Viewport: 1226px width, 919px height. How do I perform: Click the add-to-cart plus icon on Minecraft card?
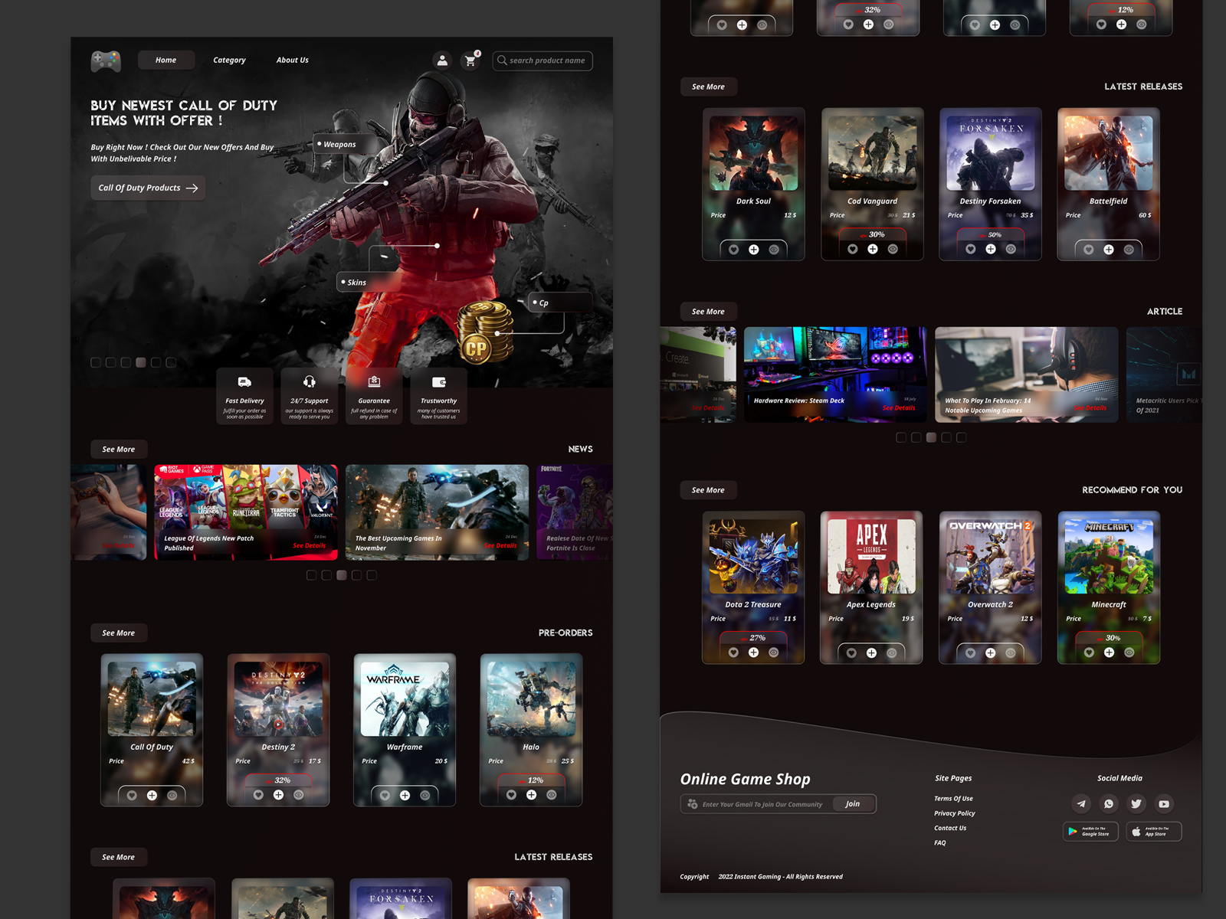[1109, 652]
